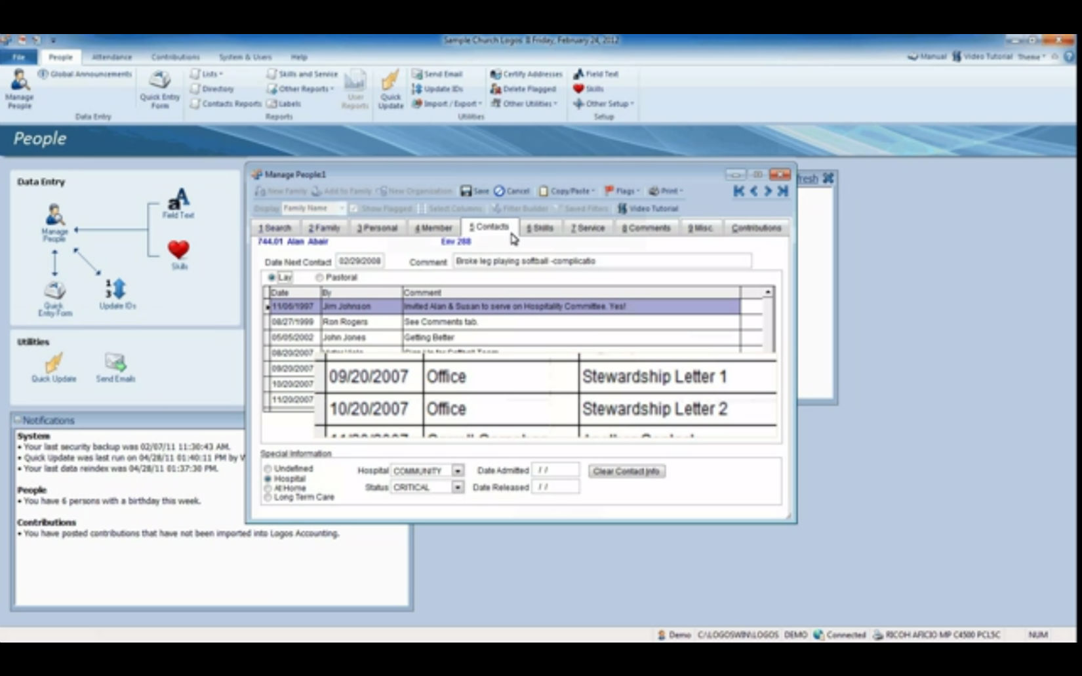The height and width of the screenshot is (676, 1082).
Task: Jump to the last record arrow
Action: 782,191
